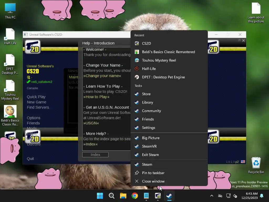Open Friends in the Steam jump list
The image size is (269, 202).
[x=169, y=119]
